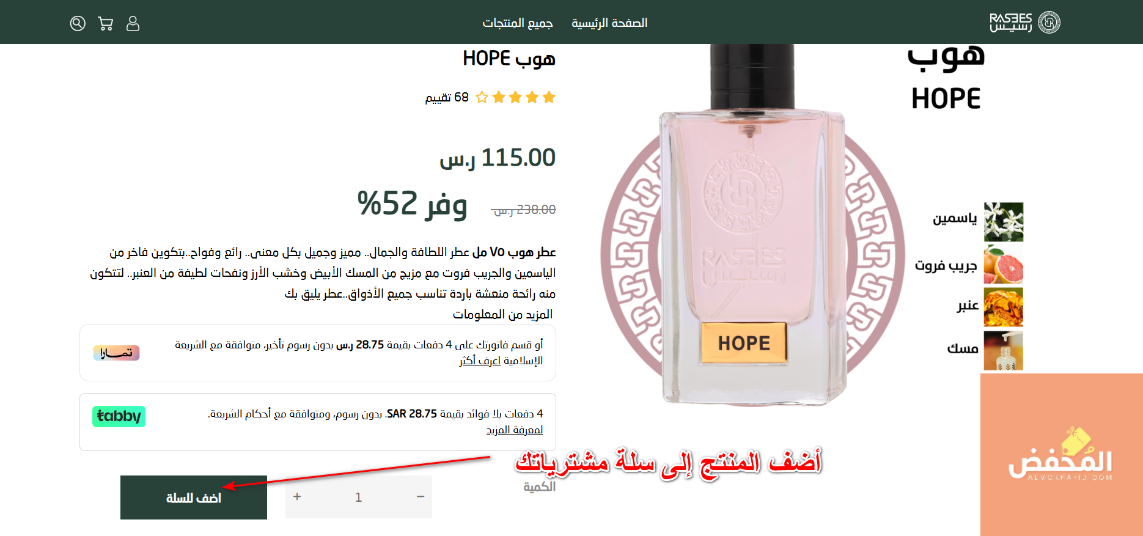The width and height of the screenshot is (1143, 536).
Task: Click the 68 تقييم reviews count
Action: click(447, 98)
